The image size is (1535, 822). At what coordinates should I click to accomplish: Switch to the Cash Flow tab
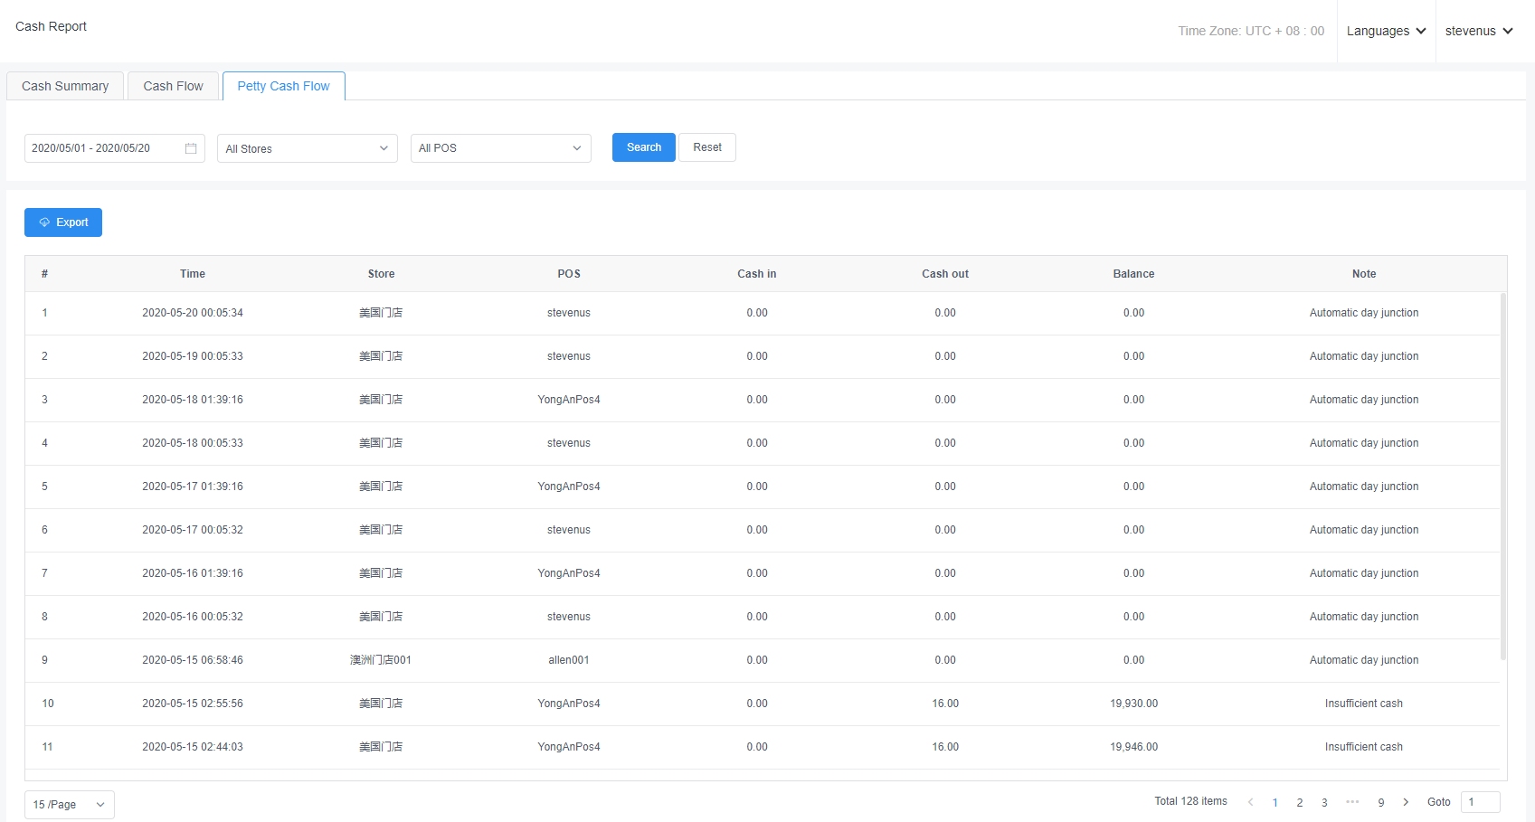coord(173,86)
